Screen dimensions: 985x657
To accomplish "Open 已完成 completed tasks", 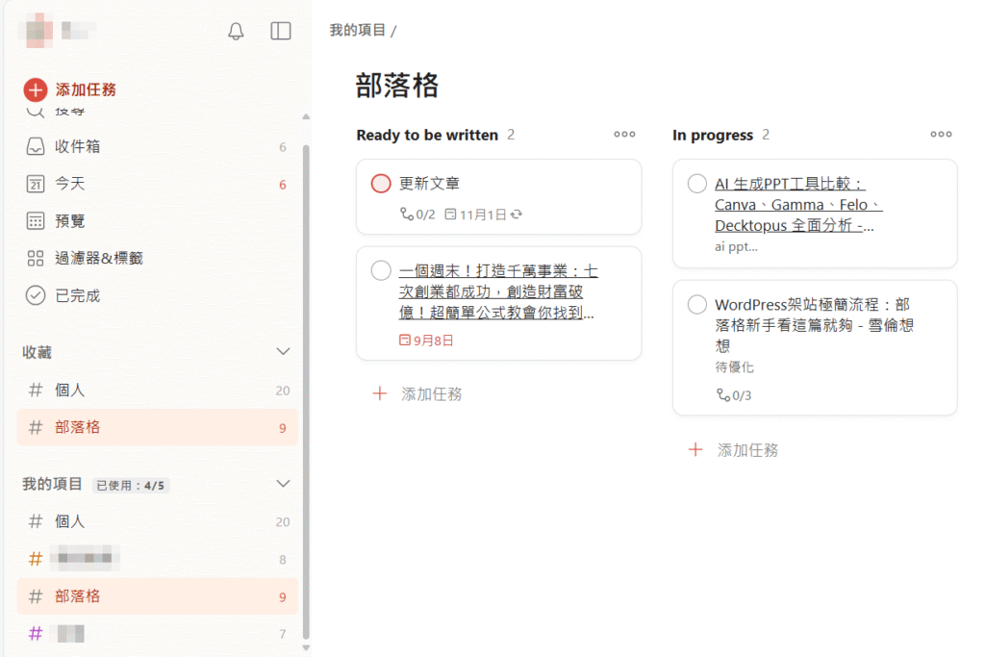I will (x=77, y=295).
